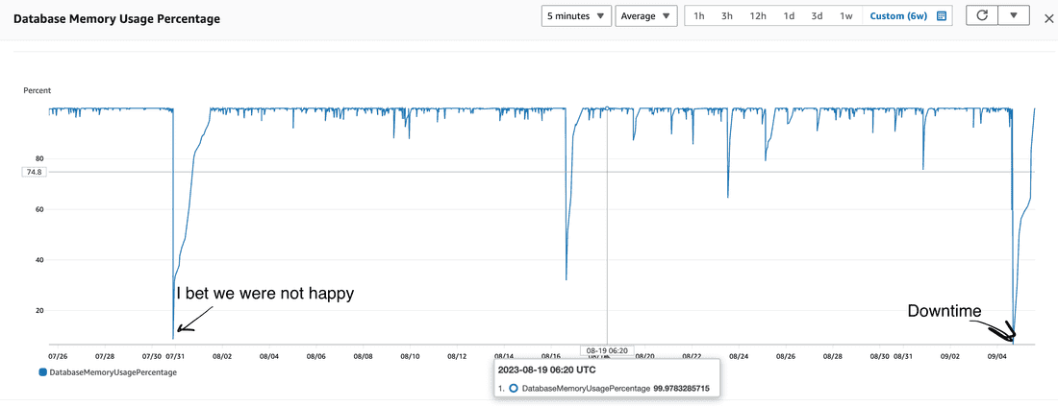Click the Database Memory Usage Percentage title

(x=116, y=18)
